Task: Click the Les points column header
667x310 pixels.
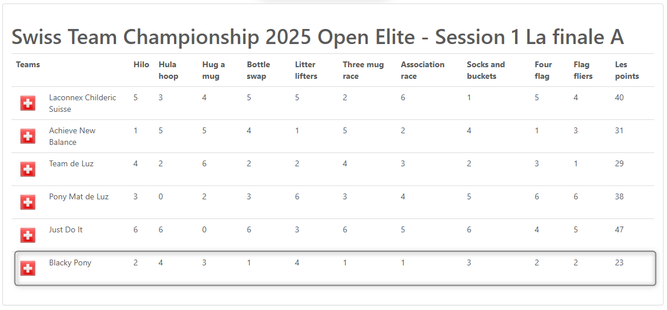Action: [627, 70]
